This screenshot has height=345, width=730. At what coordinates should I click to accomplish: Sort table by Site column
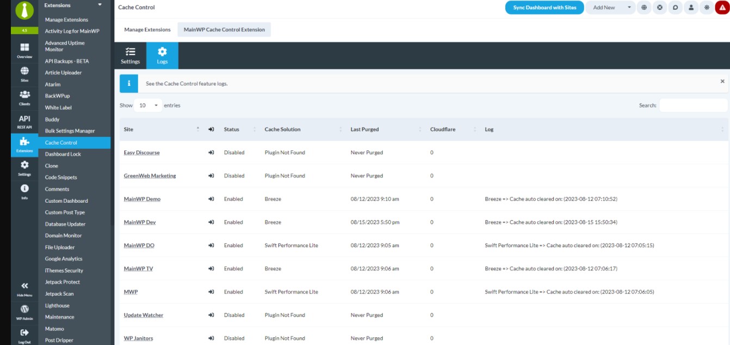pyautogui.click(x=160, y=129)
